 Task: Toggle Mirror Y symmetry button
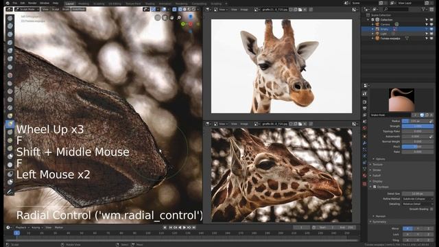tap(418, 228)
